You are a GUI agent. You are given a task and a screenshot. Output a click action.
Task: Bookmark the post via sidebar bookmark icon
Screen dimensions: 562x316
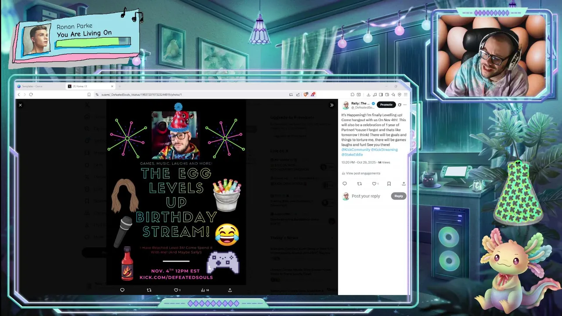coord(389,184)
